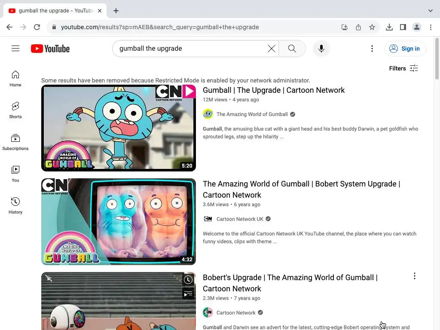Open the Chrome profile avatar
This screenshot has height=330, width=440.
pyautogui.click(x=417, y=27)
